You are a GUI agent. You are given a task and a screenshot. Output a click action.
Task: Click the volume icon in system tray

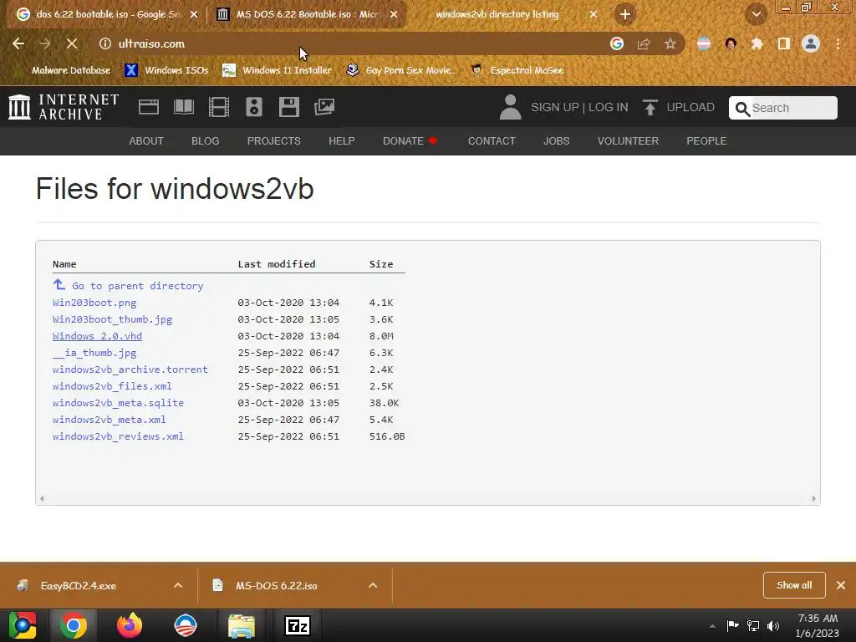773,625
